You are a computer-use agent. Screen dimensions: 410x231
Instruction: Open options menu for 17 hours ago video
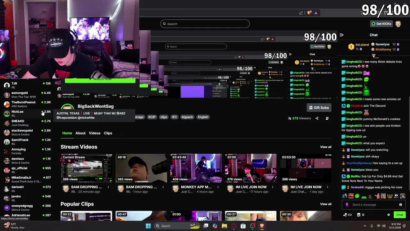[273, 187]
